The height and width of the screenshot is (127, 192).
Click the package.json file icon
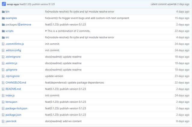[x=3, y=115]
